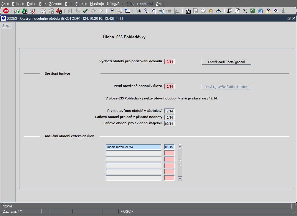Click scroll up arrow of external tasks list
The width and height of the screenshot is (297, 216).
click(x=180, y=146)
